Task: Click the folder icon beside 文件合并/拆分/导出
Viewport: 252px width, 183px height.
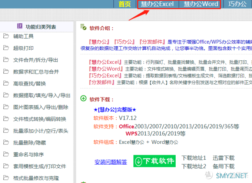Action: click(x=6, y=60)
